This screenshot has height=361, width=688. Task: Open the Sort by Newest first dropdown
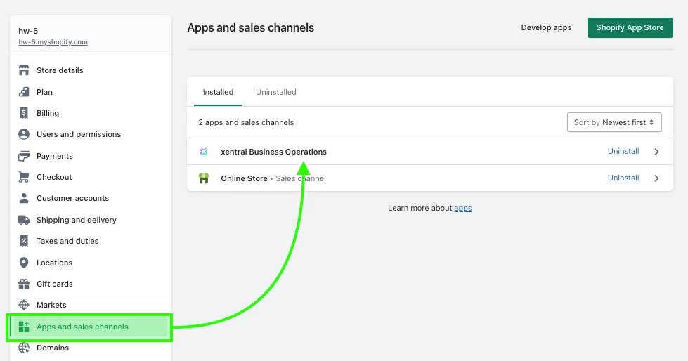[614, 122]
